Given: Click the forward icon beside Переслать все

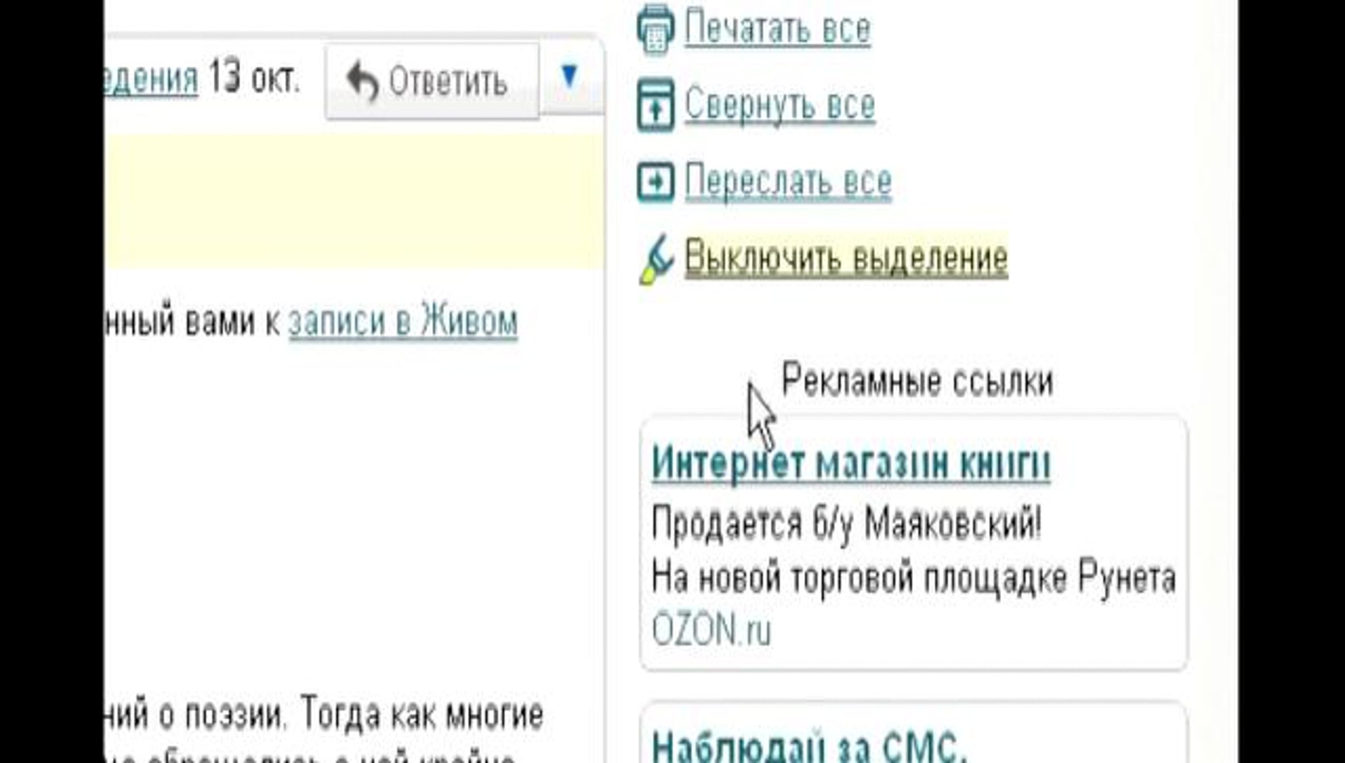Looking at the screenshot, I should [x=656, y=181].
